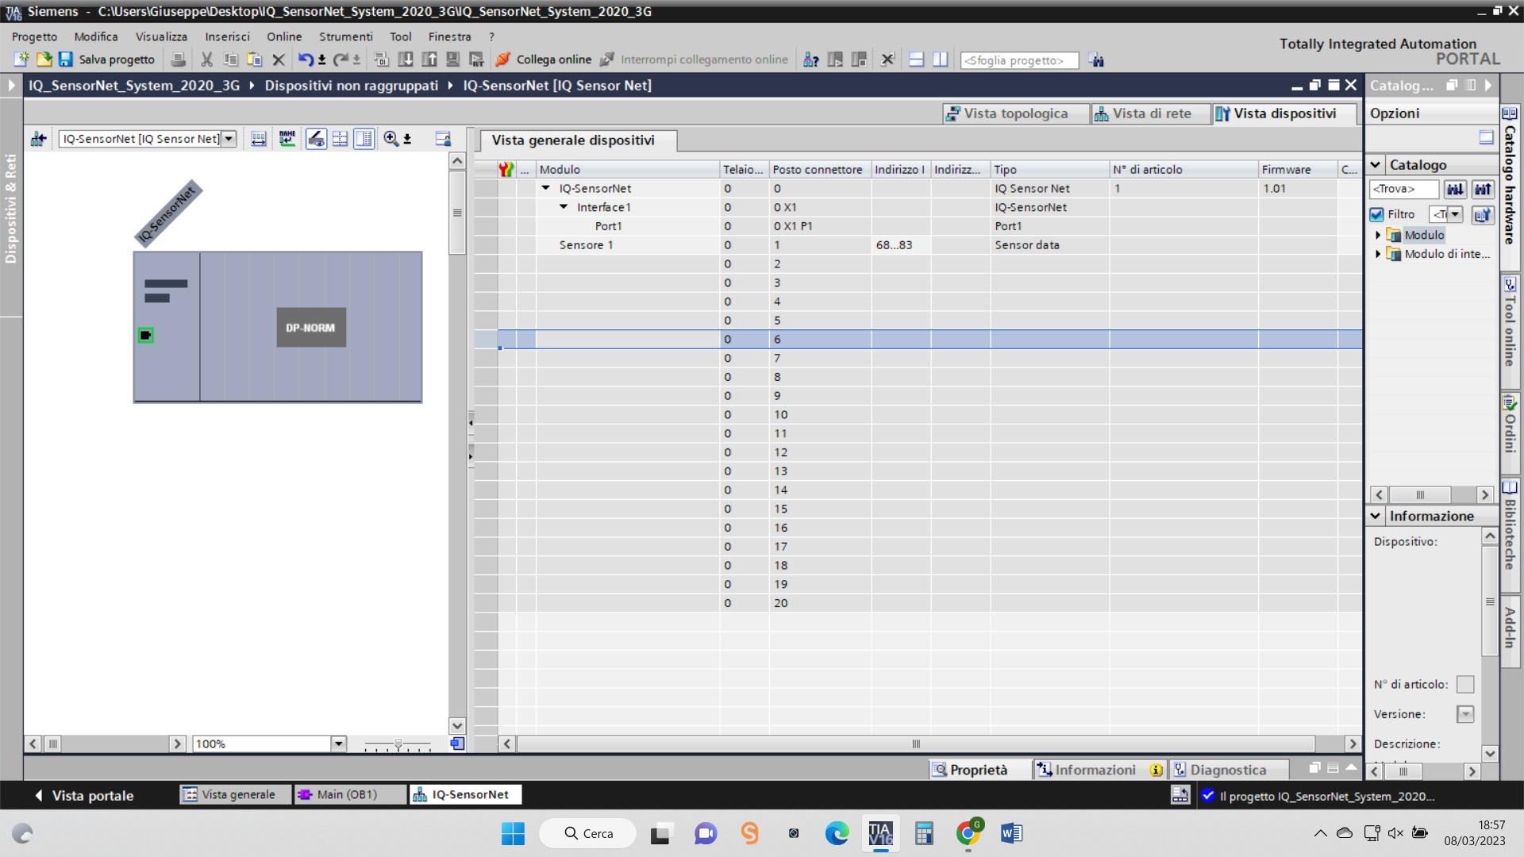Screen dimensions: 1524x857
Task: Expand the Modulo catalog folder
Action: point(1378,235)
